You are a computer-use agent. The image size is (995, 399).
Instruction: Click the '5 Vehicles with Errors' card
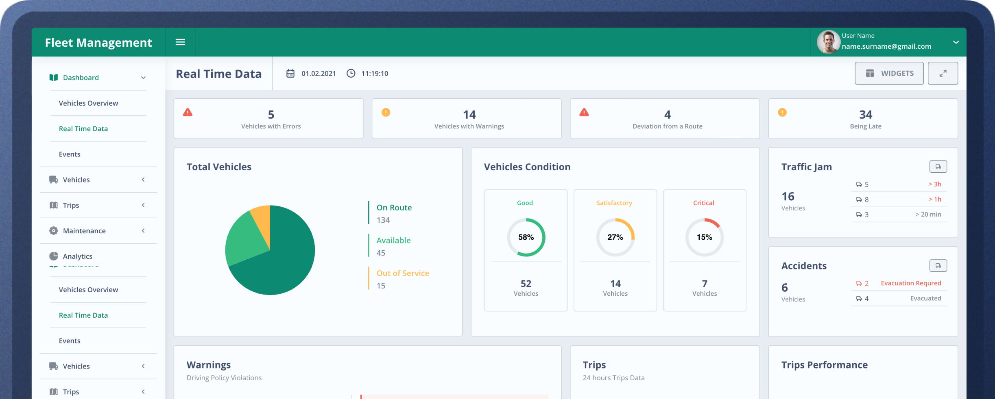click(x=268, y=119)
